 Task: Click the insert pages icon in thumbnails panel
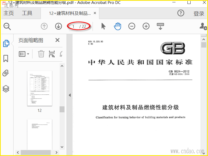click(x=52, y=54)
